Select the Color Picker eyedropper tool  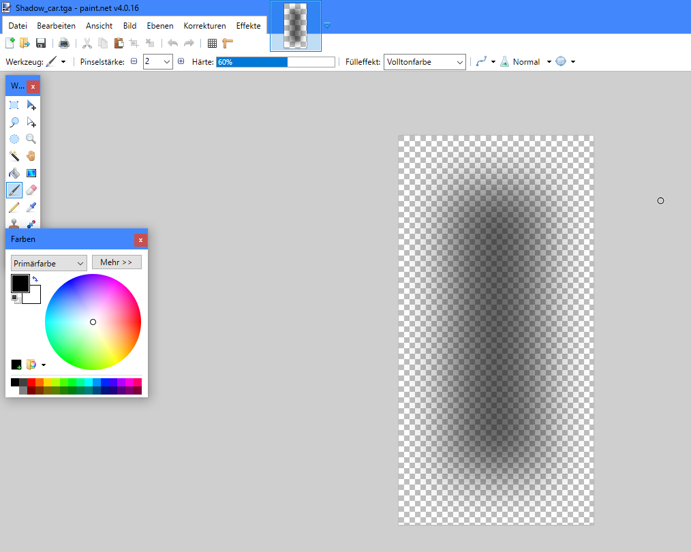click(31, 207)
